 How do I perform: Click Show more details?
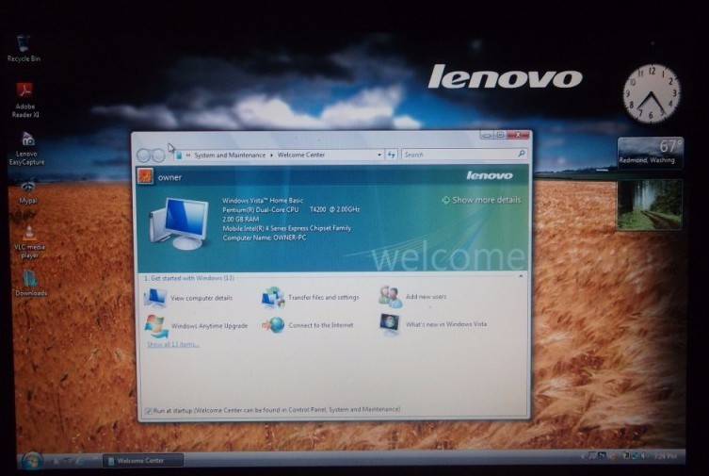pyautogui.click(x=481, y=200)
